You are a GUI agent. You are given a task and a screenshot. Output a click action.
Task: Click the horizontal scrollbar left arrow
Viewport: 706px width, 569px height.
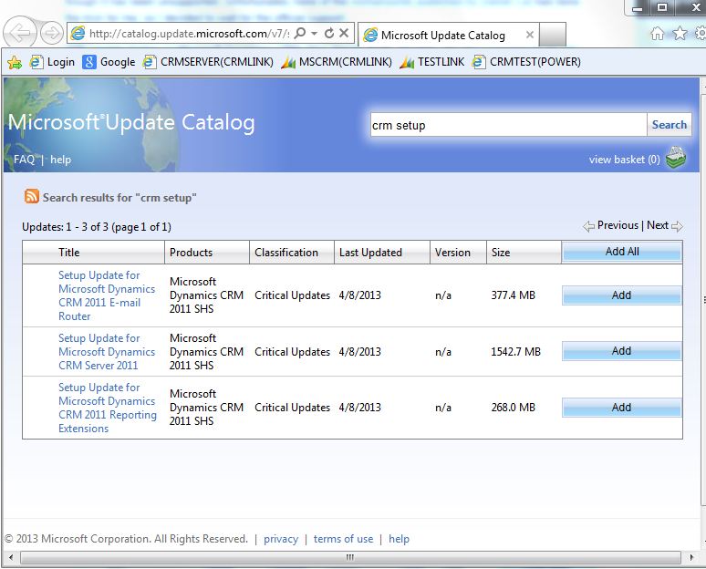pyautogui.click(x=11, y=557)
